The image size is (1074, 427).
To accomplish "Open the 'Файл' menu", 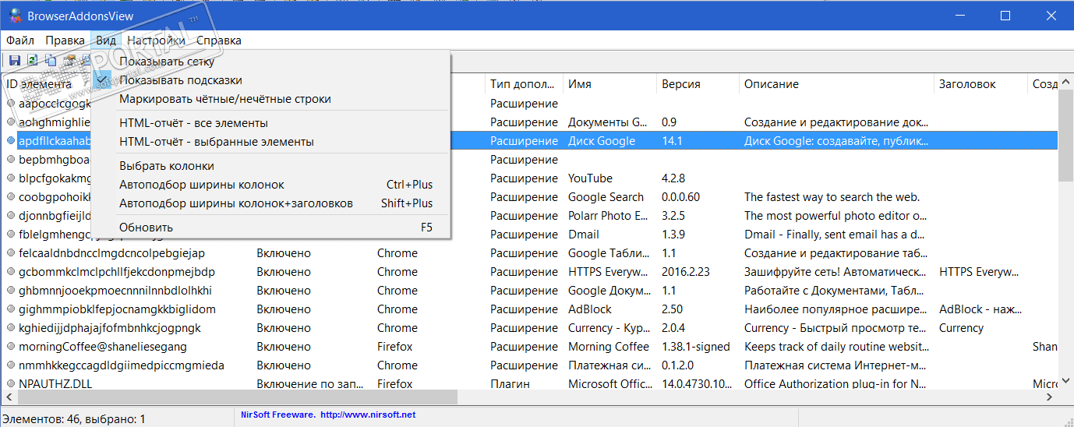I will pos(19,41).
